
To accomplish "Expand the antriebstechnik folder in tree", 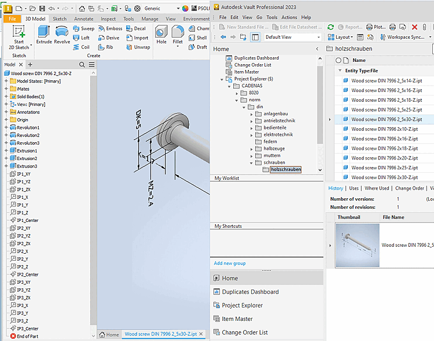I will pyautogui.click(x=252, y=121).
